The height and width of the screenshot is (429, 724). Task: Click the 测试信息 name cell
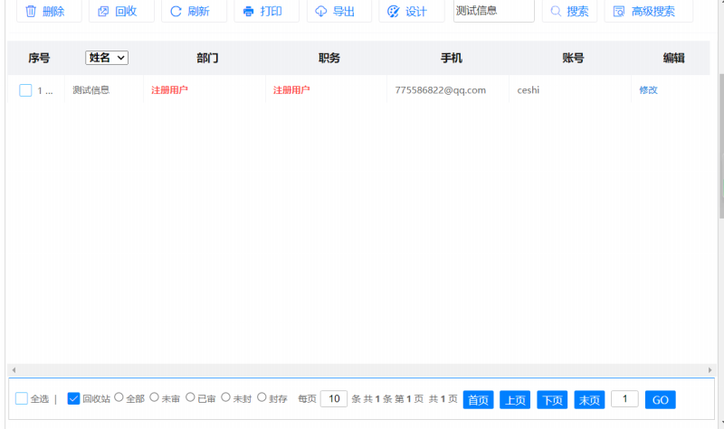click(91, 90)
